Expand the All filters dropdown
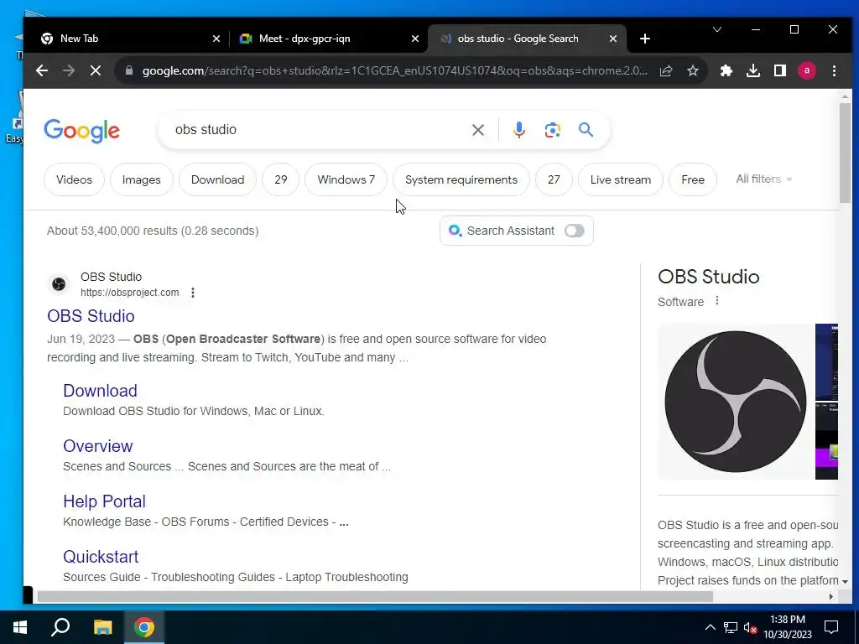859x644 pixels. [763, 179]
